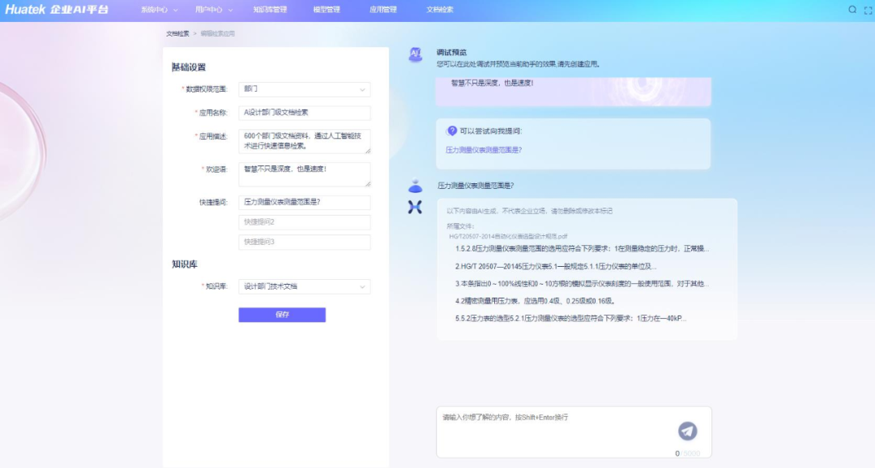The image size is (875, 468).
Task: Click the user question text in chat
Action: (x=476, y=186)
